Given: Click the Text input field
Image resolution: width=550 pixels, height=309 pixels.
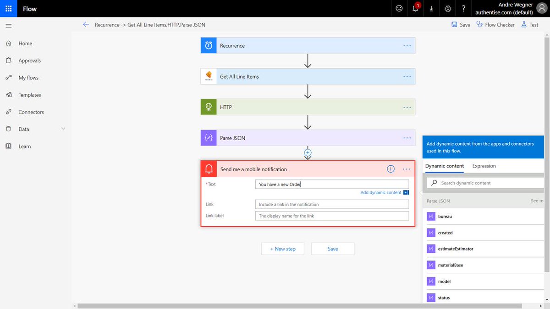Looking at the screenshot, I should coord(332,184).
